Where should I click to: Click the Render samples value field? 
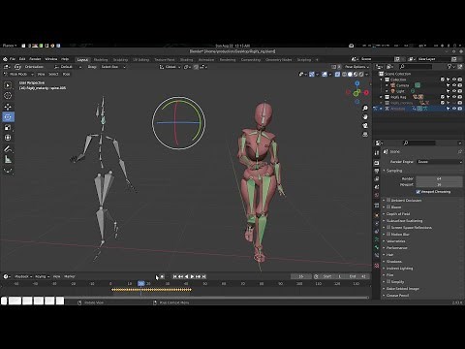[439, 178]
